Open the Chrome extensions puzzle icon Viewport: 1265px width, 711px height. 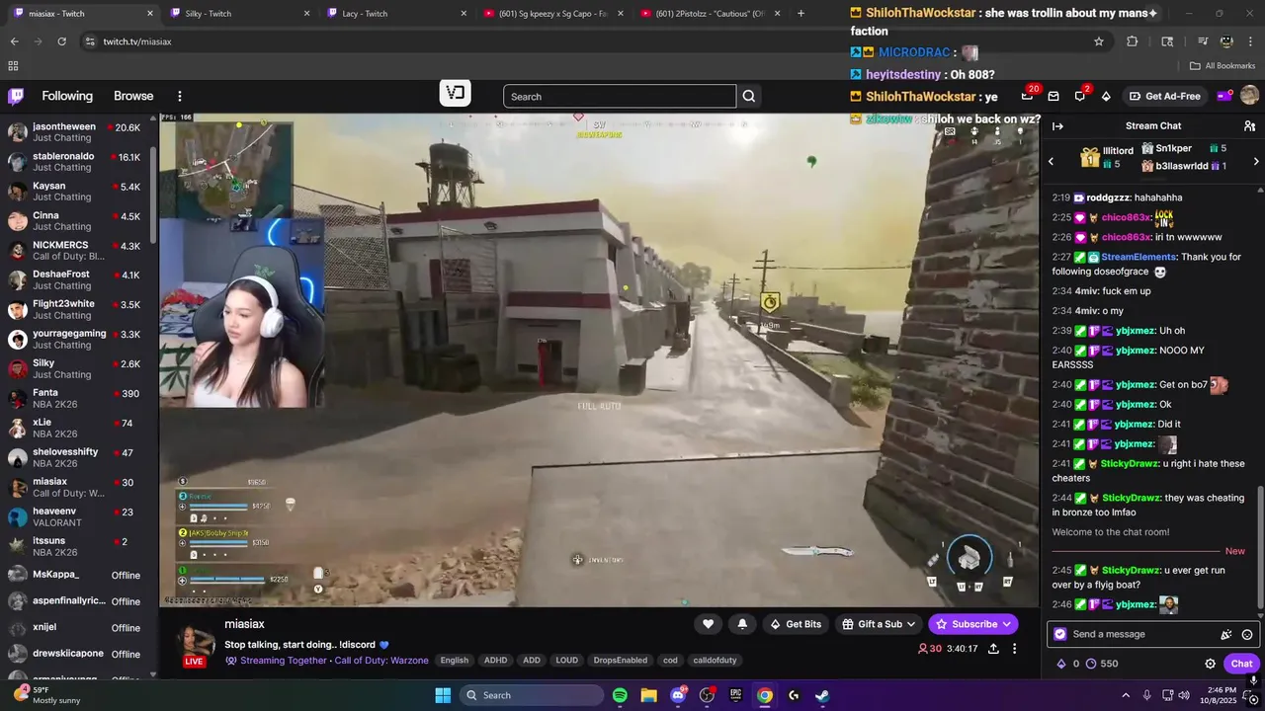1133,41
